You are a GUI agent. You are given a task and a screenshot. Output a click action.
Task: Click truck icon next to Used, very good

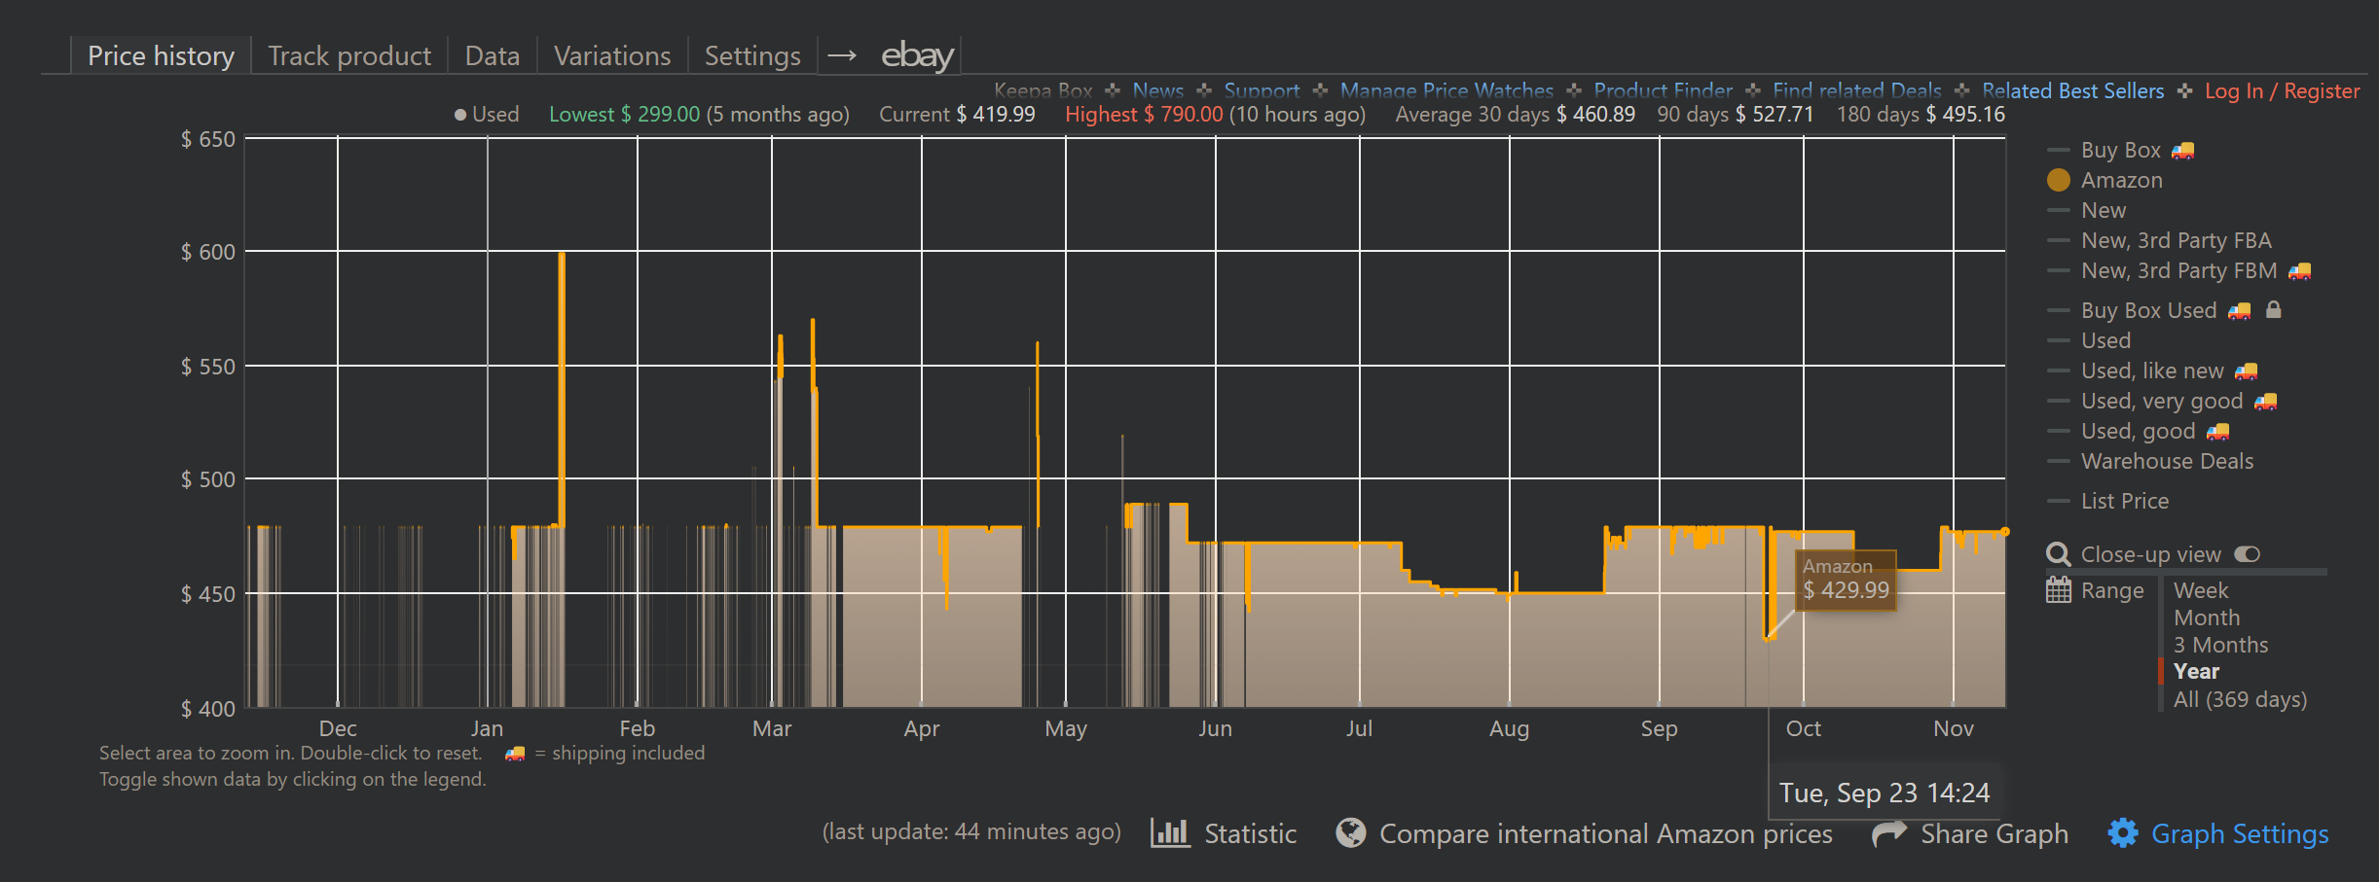click(x=2266, y=401)
